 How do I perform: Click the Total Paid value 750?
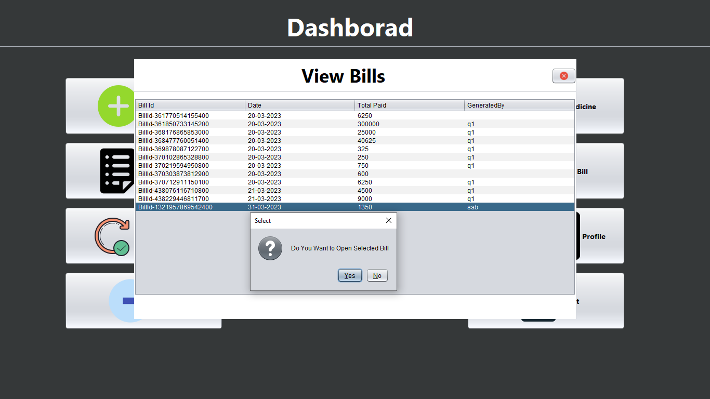(363, 165)
